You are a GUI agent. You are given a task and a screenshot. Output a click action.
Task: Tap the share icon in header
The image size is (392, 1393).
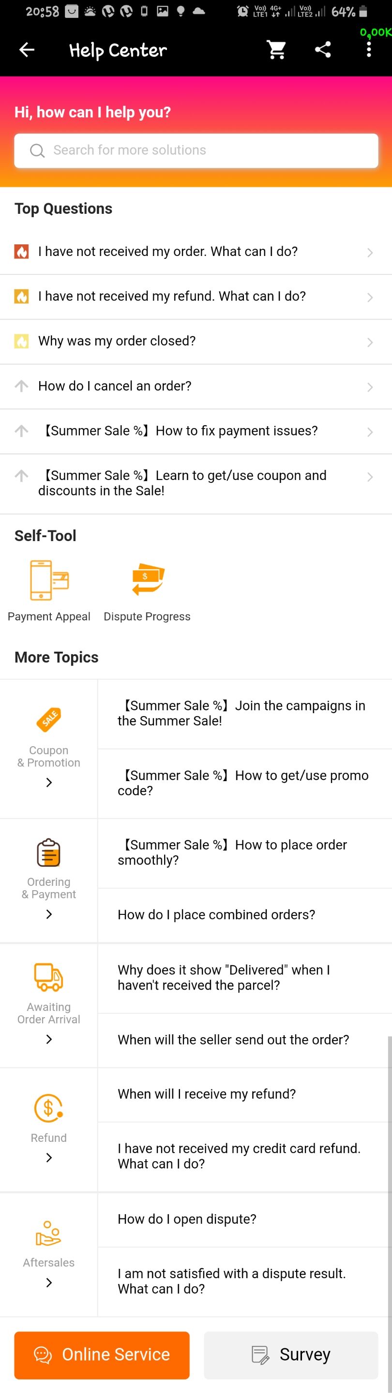click(323, 50)
